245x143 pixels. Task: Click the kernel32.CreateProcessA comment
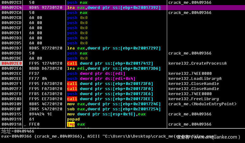[197, 63]
